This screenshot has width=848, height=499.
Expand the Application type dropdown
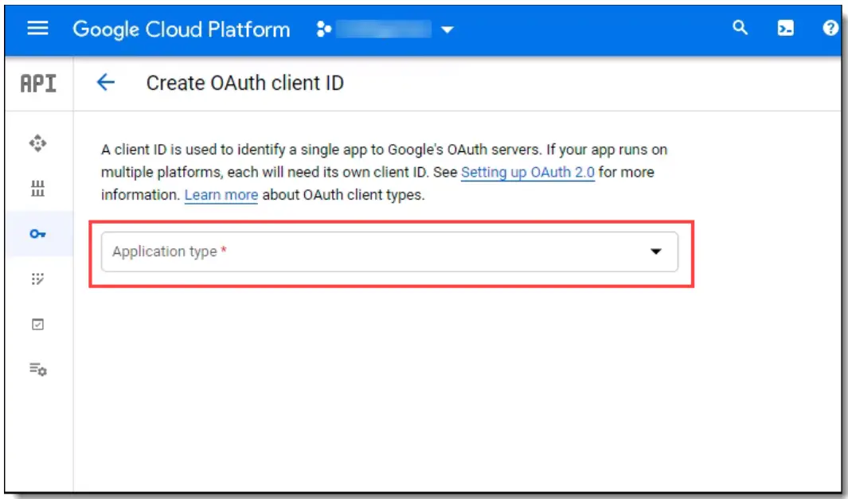[390, 251]
